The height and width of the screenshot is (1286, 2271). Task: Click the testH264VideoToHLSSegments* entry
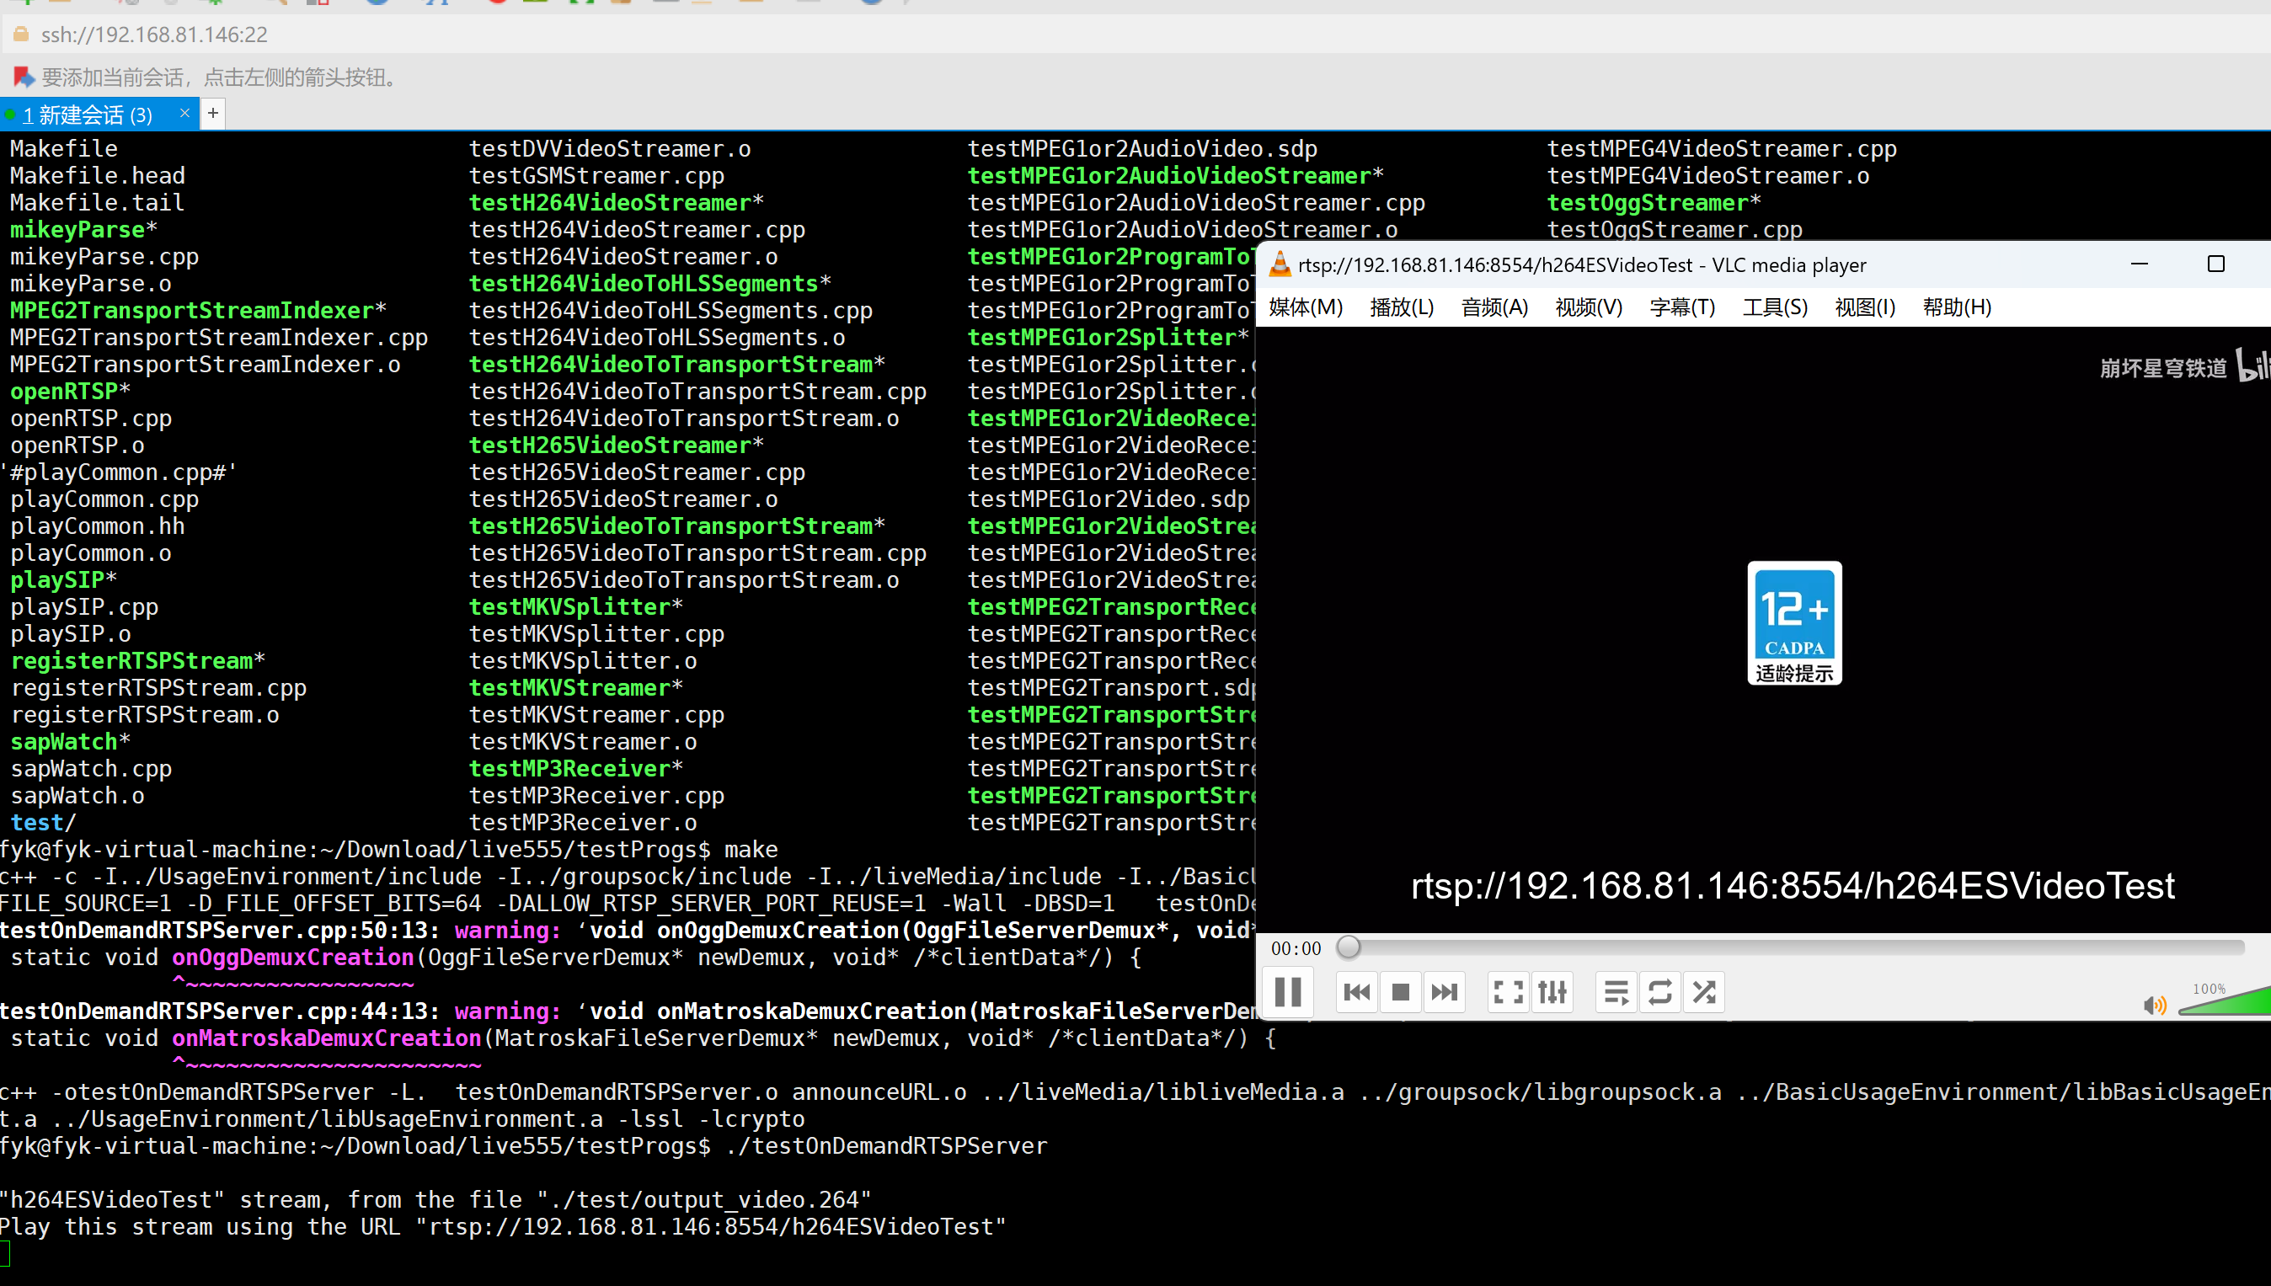[649, 284]
